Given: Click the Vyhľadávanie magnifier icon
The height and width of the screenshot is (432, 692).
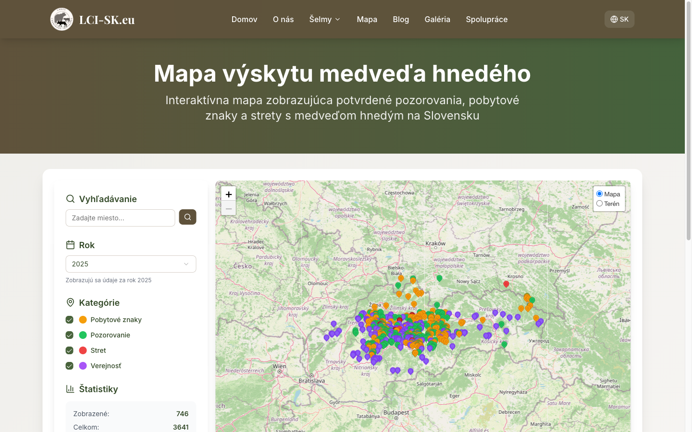Looking at the screenshot, I should tap(70, 199).
